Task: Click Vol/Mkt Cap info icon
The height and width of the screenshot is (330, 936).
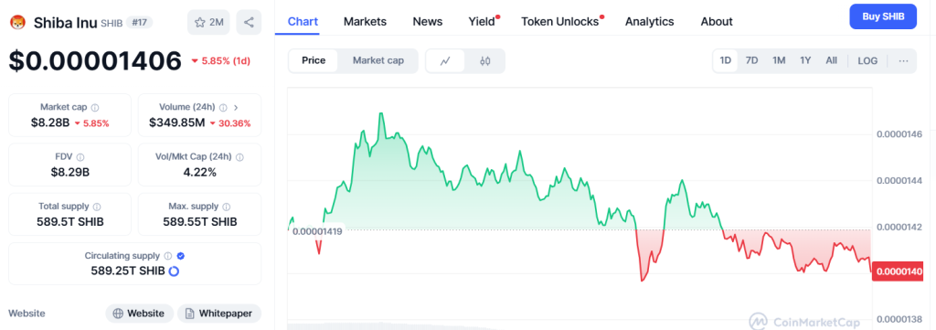Action: 240,157
